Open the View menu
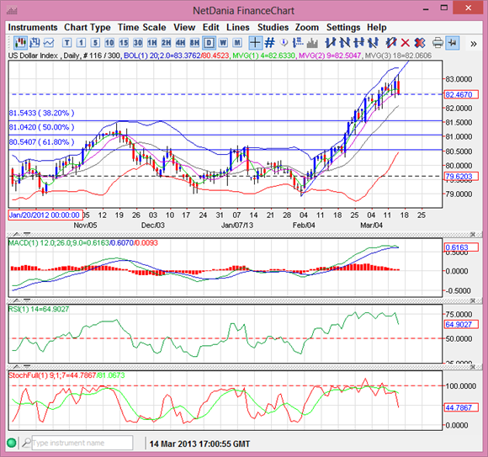 pos(184,28)
